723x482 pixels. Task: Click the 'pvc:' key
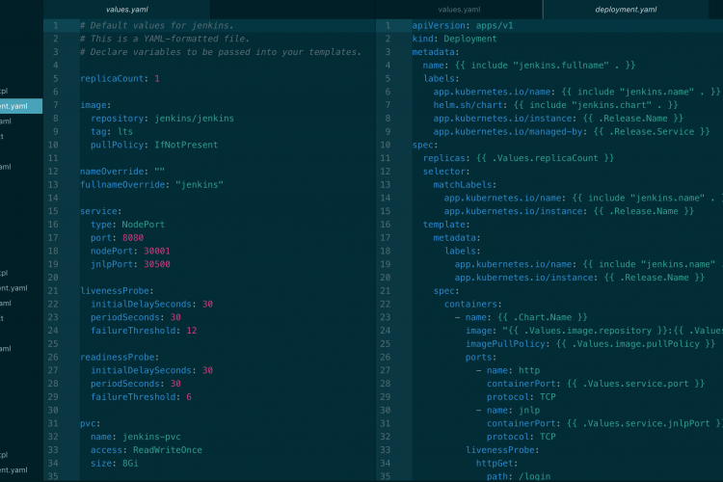91,423
